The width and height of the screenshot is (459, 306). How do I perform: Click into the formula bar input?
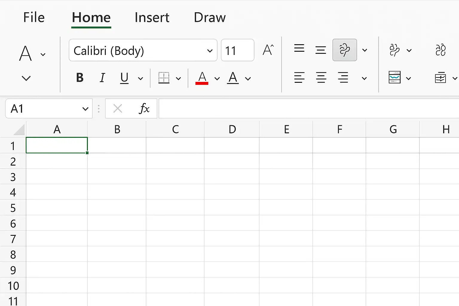(x=309, y=108)
